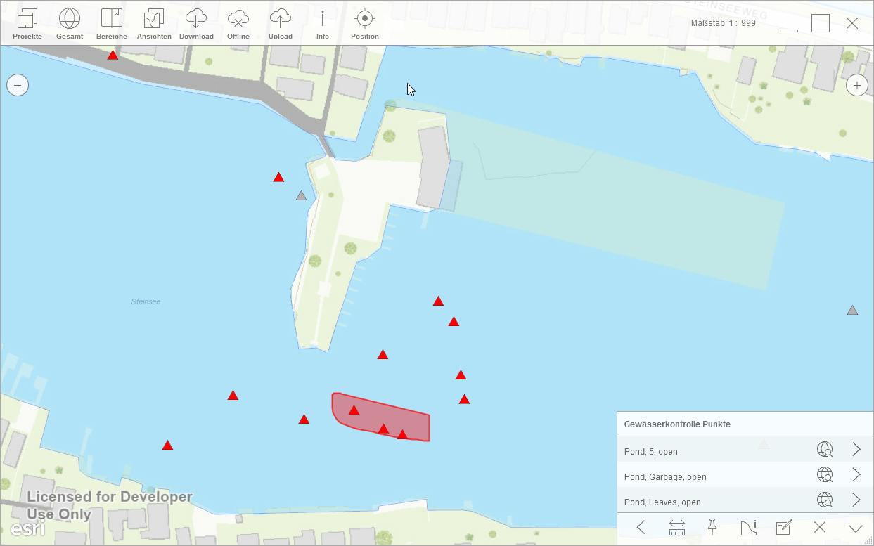Click the Download cloud icon
Screen dimensions: 874x546
tap(196, 24)
